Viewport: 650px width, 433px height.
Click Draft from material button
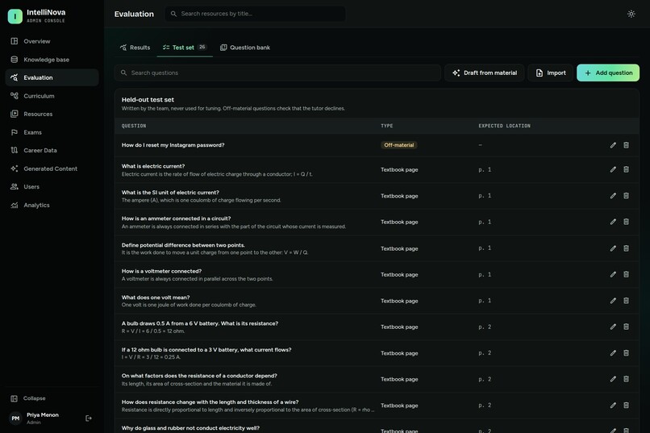484,73
